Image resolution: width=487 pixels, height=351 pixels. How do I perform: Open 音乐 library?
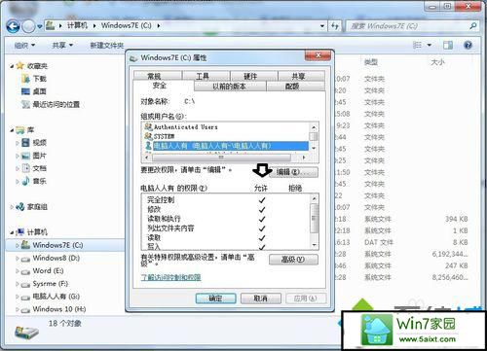tap(34, 181)
